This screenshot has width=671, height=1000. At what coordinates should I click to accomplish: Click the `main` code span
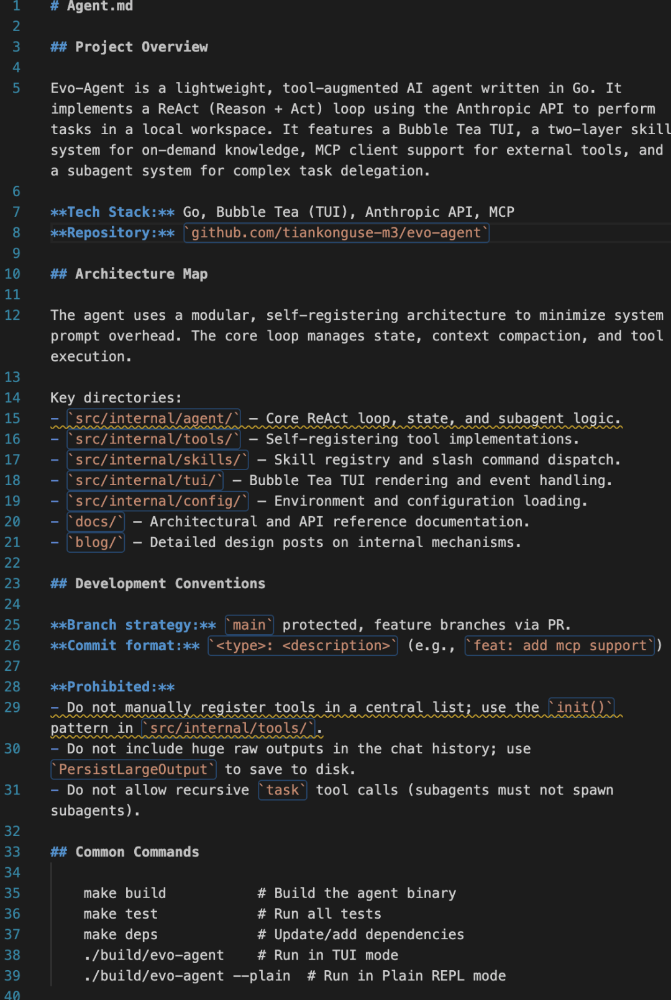tap(249, 625)
